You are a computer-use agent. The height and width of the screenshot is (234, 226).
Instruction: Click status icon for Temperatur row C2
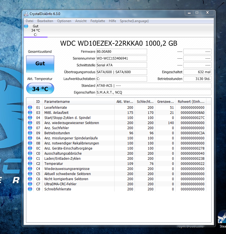point(30,163)
